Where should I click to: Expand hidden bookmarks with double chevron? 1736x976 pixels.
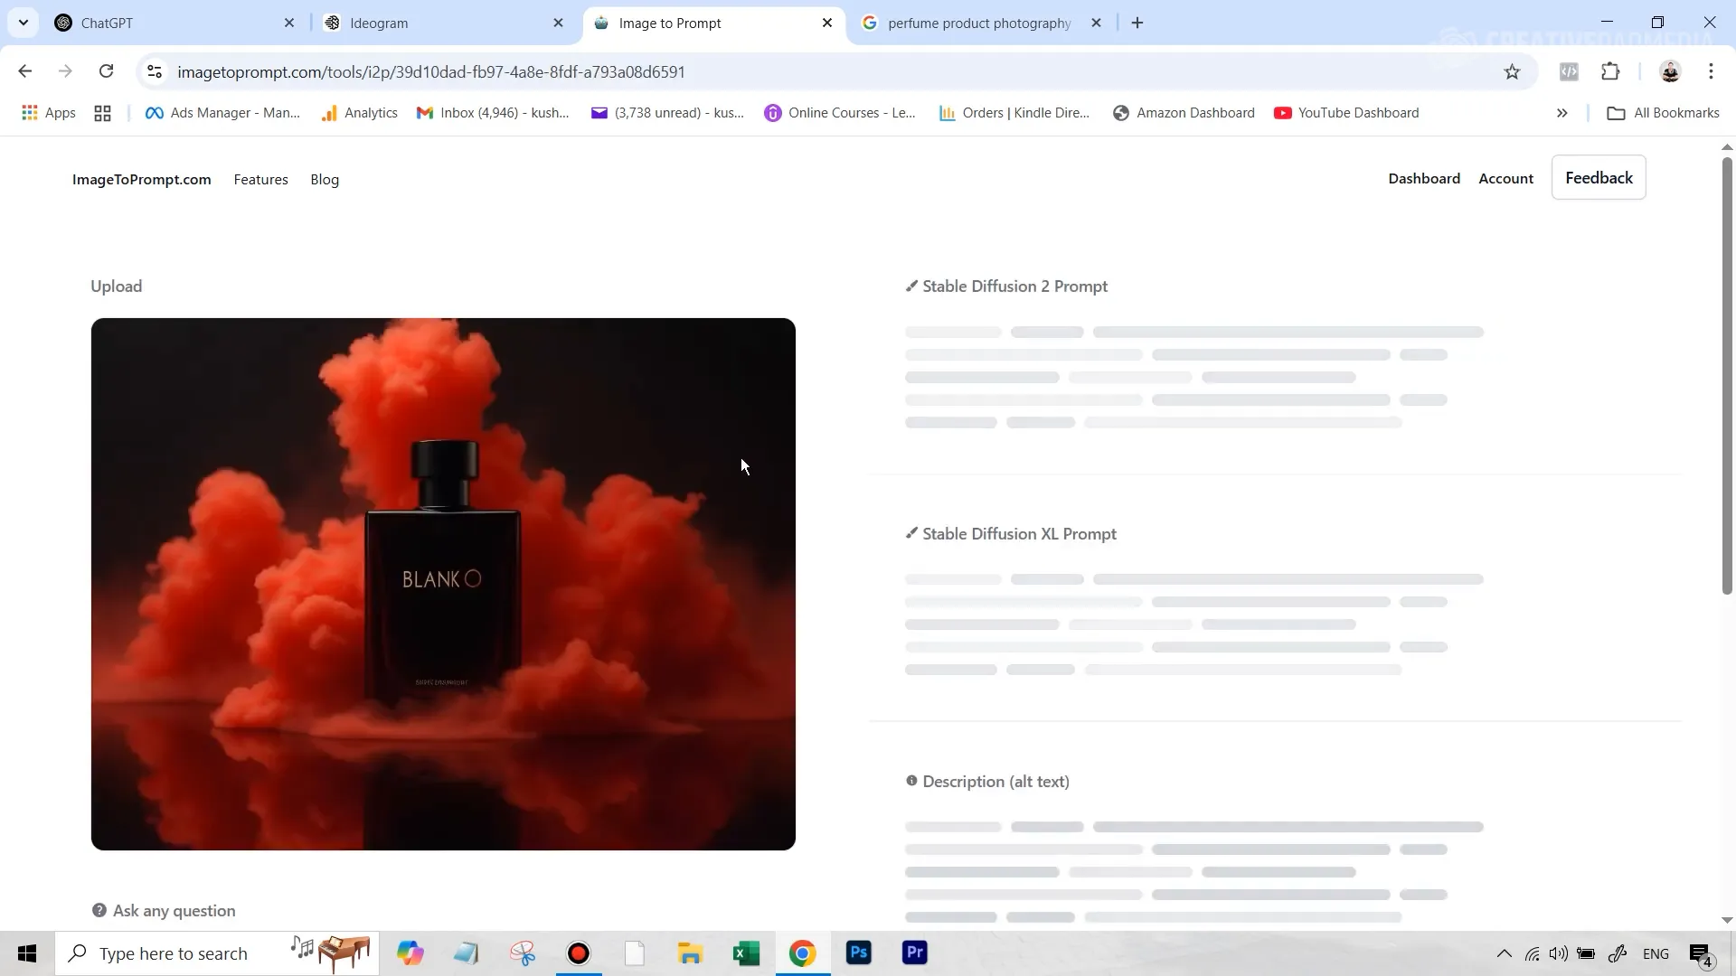point(1561,113)
